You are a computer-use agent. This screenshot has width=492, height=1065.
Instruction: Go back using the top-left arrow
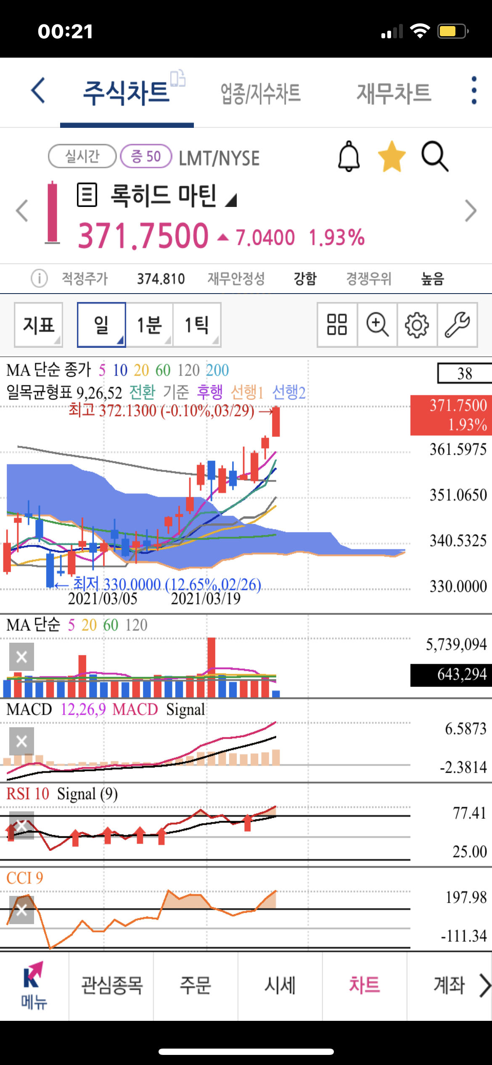[x=38, y=90]
